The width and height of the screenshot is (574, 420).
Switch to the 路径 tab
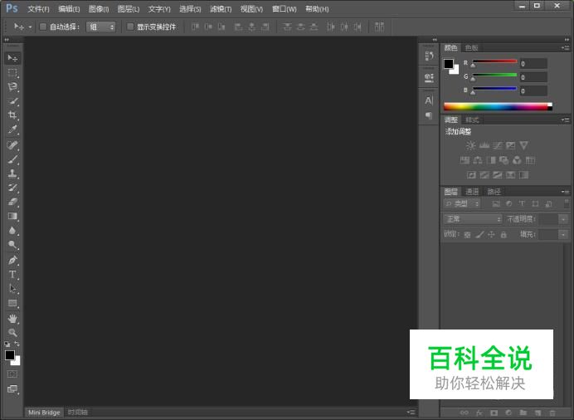pos(494,192)
